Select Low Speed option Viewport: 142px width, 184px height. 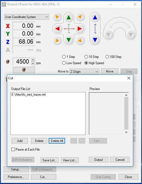pos(72,63)
